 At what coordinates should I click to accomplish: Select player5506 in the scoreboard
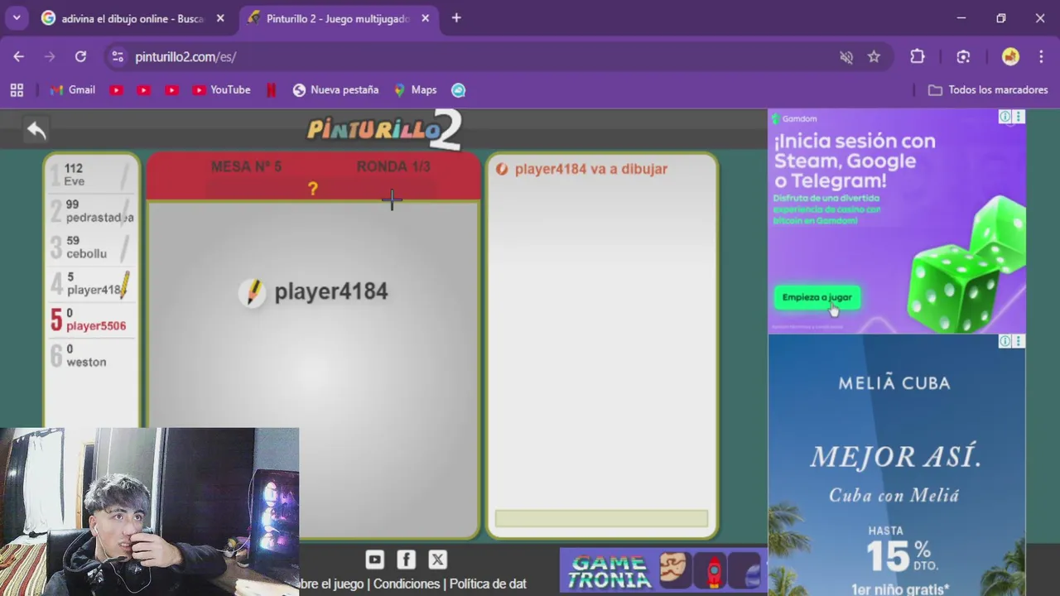[91, 320]
